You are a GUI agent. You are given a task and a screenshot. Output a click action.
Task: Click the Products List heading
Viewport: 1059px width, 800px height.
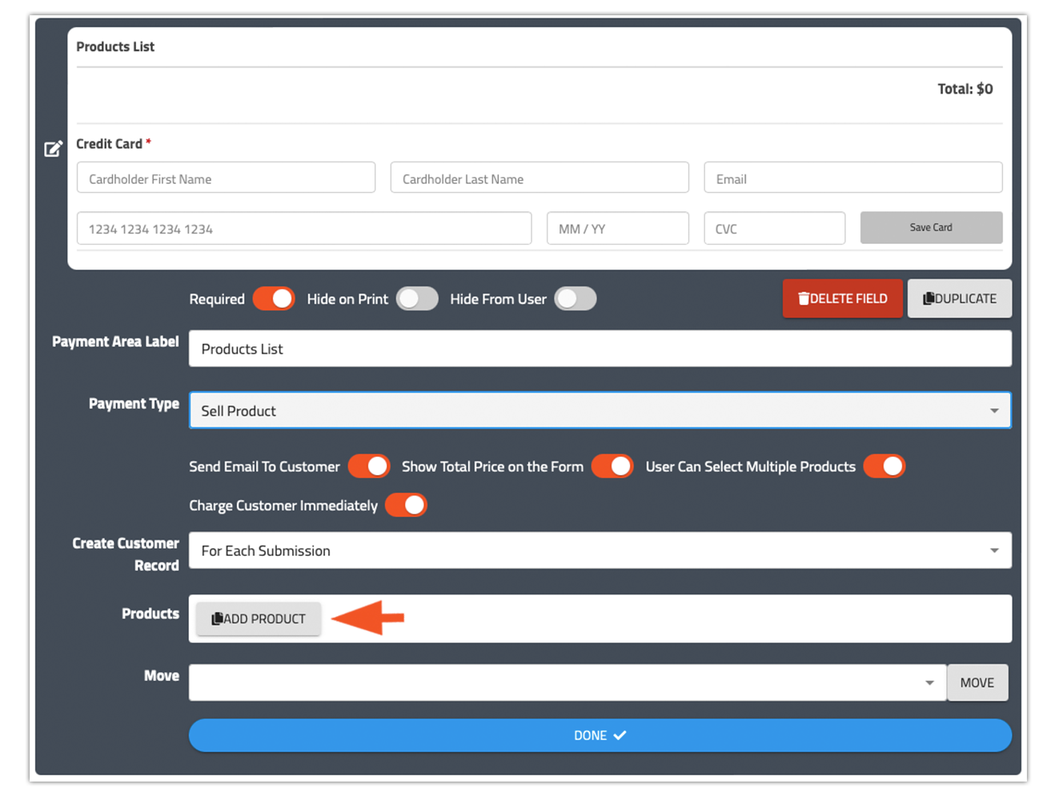(115, 46)
